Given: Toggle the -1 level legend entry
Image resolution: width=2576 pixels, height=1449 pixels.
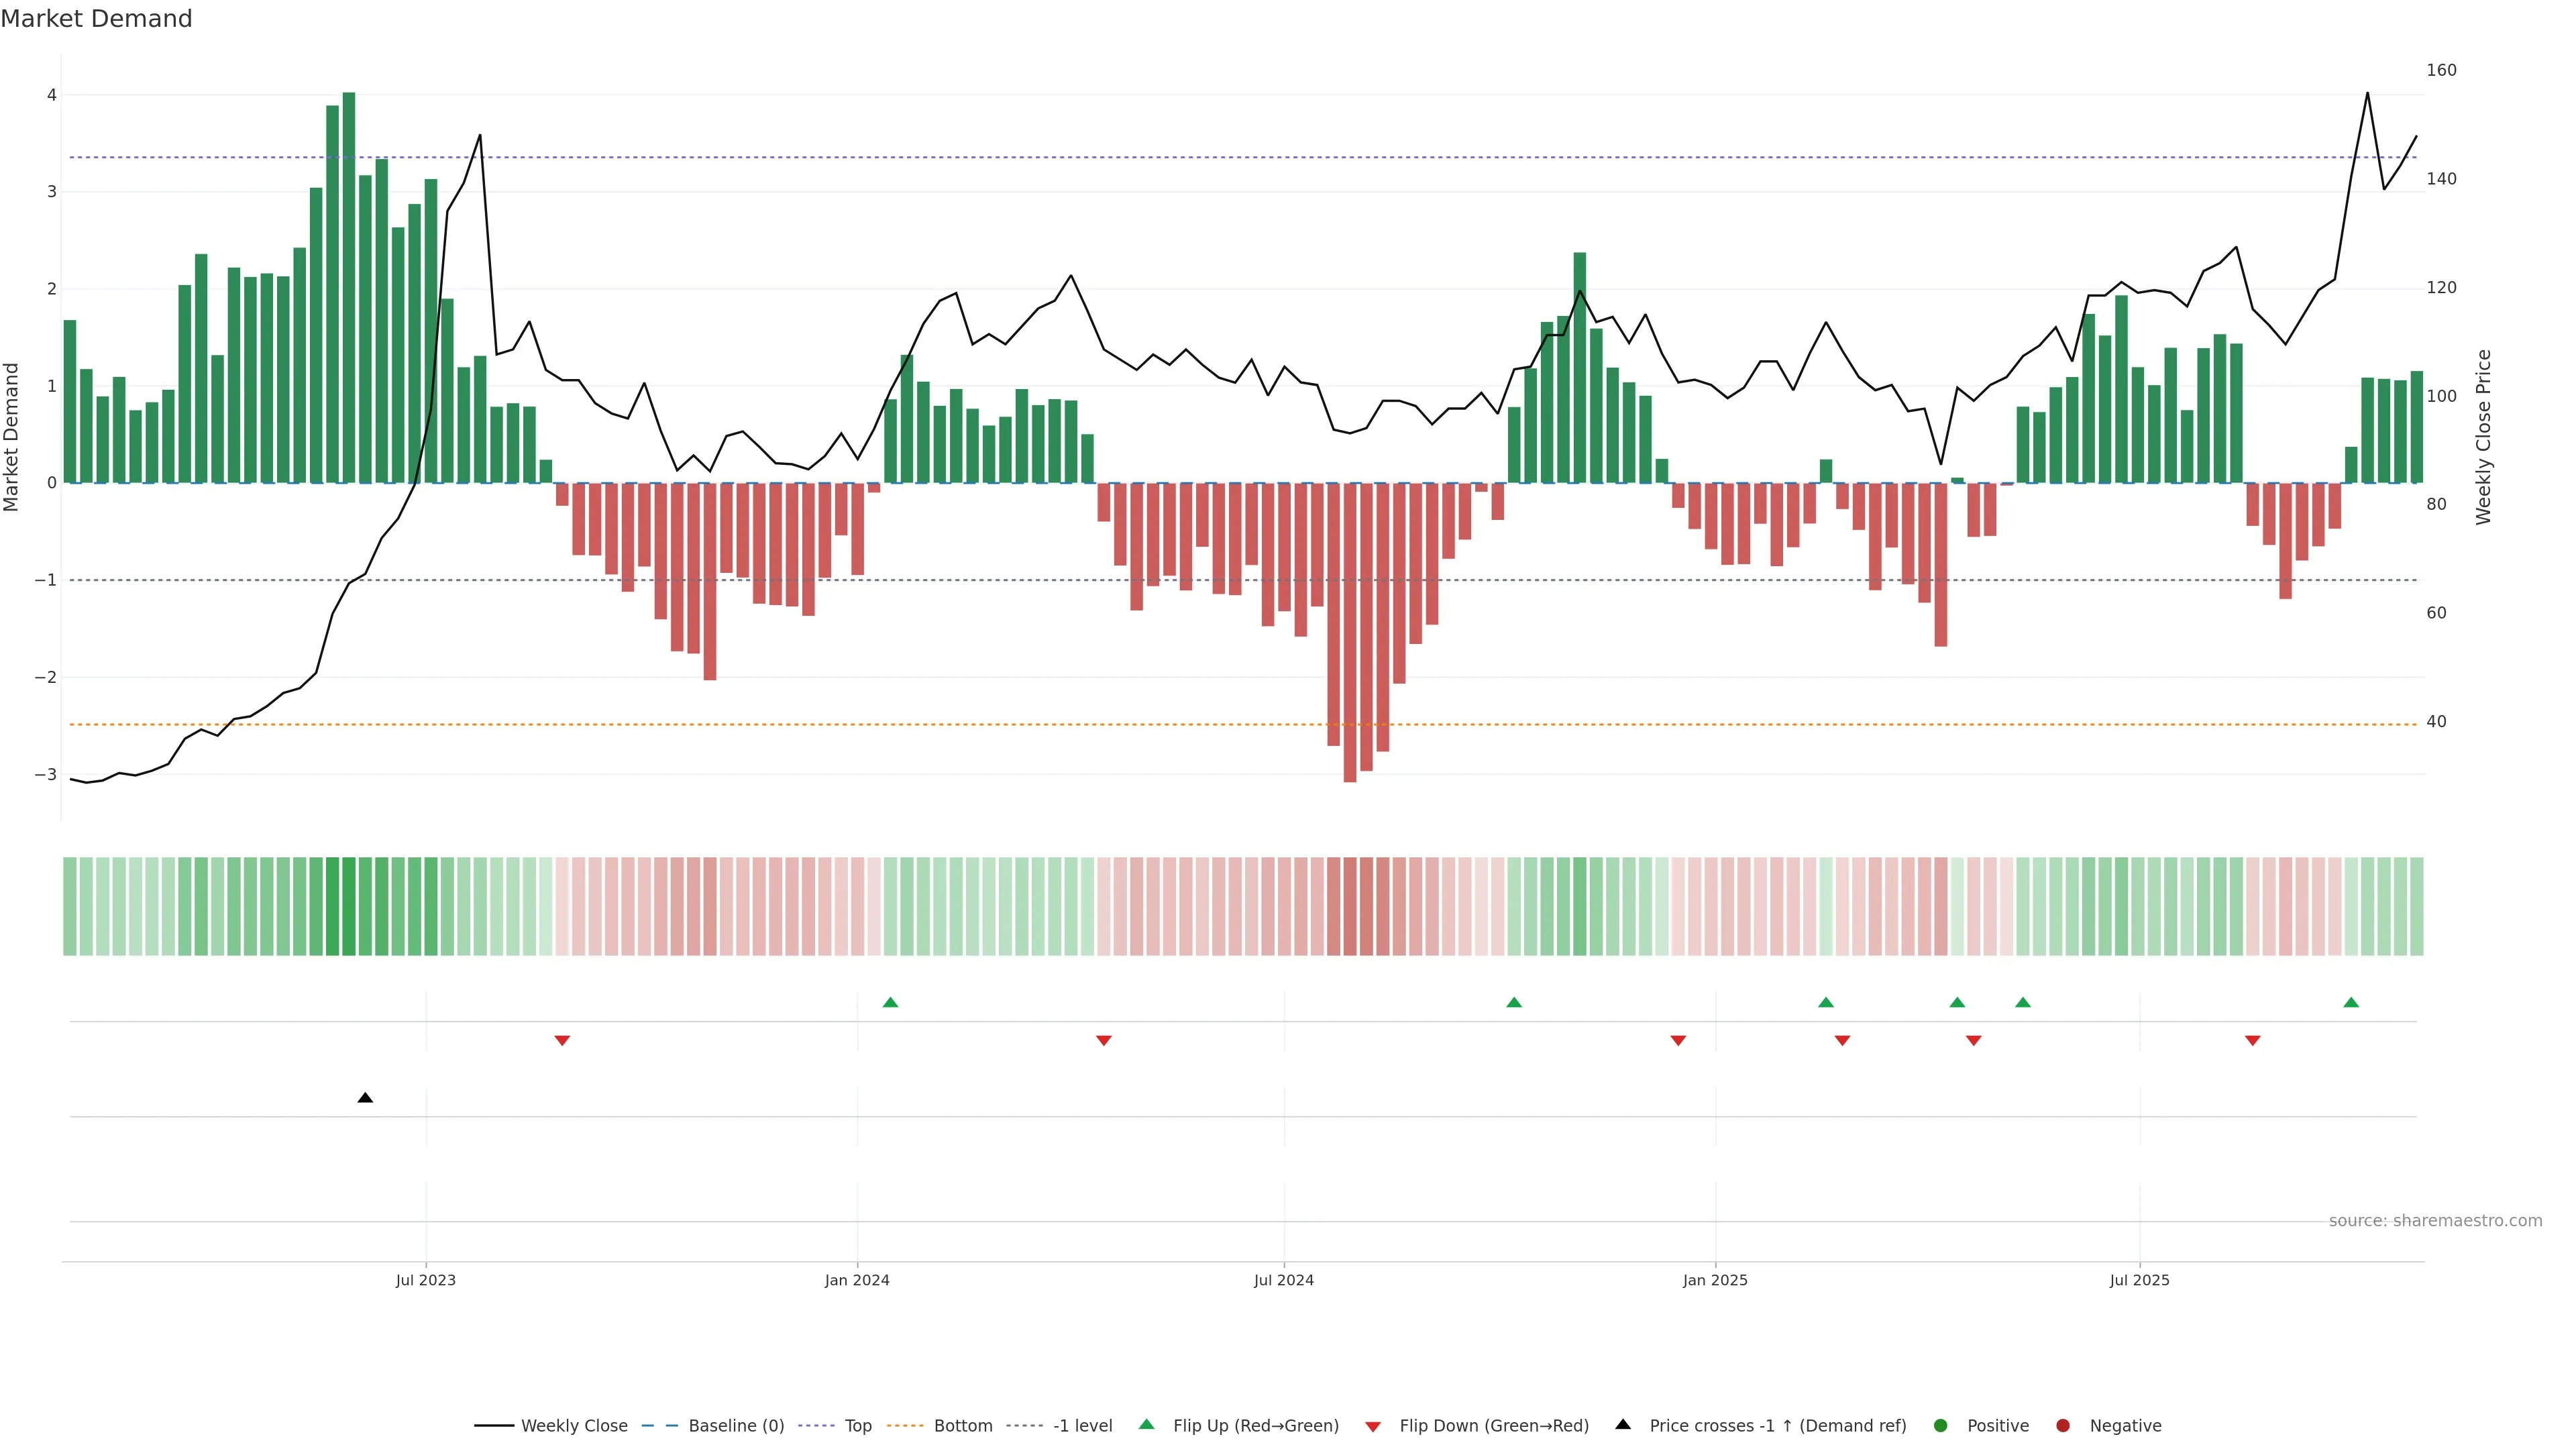Looking at the screenshot, I should pyautogui.click(x=1082, y=1425).
